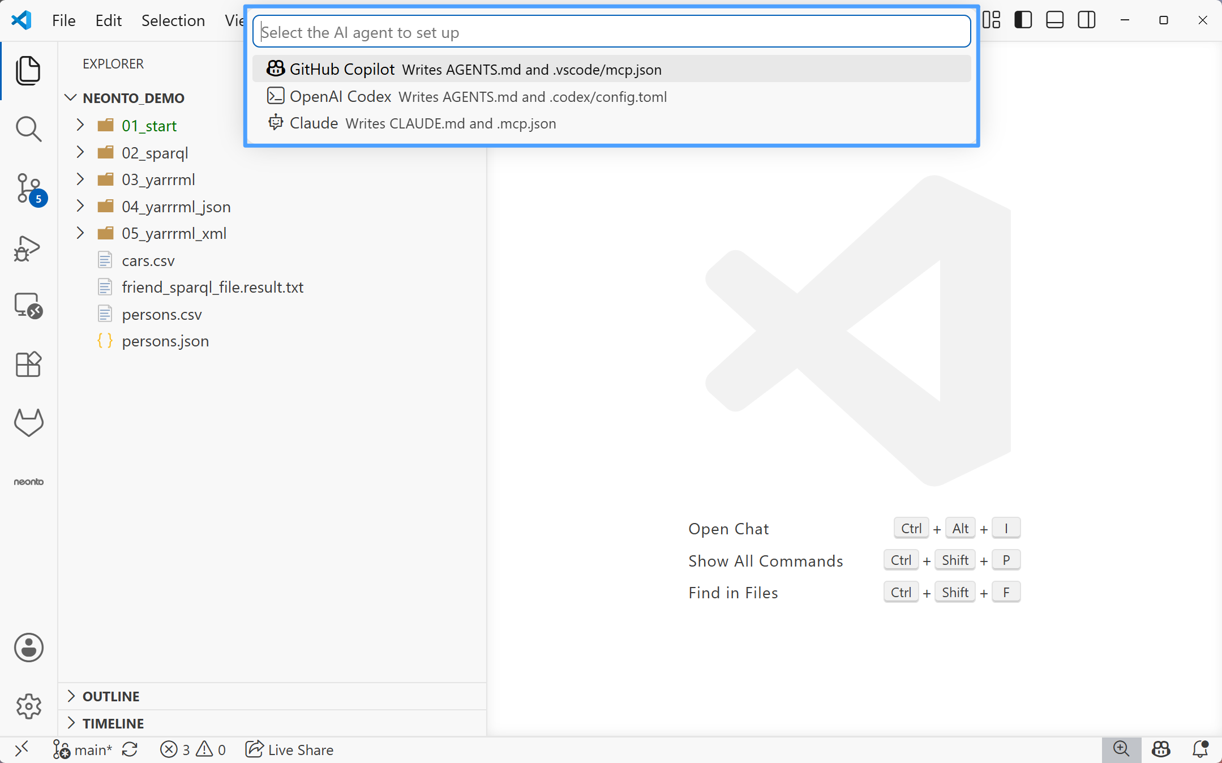The width and height of the screenshot is (1222, 763).
Task: Open the Accounts menu icon
Action: [28, 648]
